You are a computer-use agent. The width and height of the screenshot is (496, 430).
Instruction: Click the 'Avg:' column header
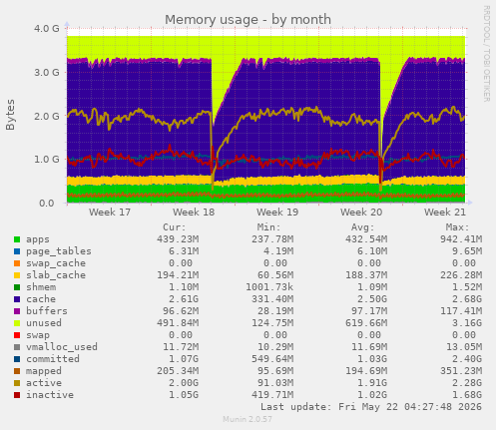point(363,227)
